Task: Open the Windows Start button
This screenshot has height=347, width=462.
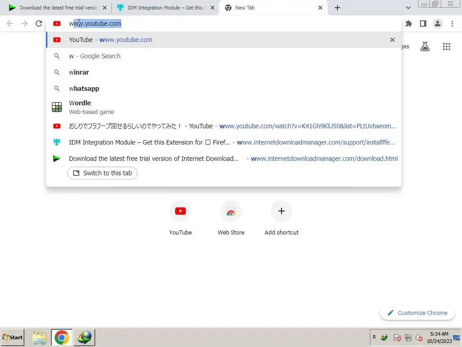Action: pyautogui.click(x=13, y=337)
